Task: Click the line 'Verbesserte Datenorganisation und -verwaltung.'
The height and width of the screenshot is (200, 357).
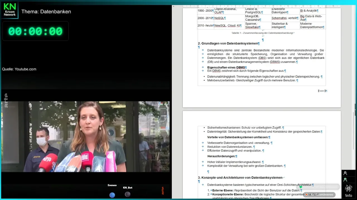Action: coord(240,143)
